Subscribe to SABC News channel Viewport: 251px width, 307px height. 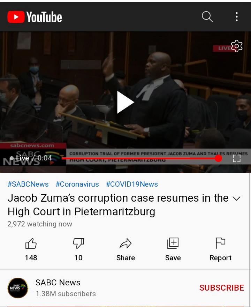tap(222, 288)
